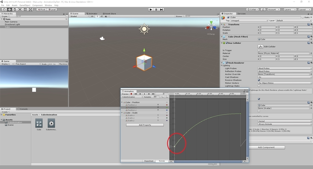Click the Add Property button
Viewport: 313px width, 169px height.
click(x=145, y=125)
